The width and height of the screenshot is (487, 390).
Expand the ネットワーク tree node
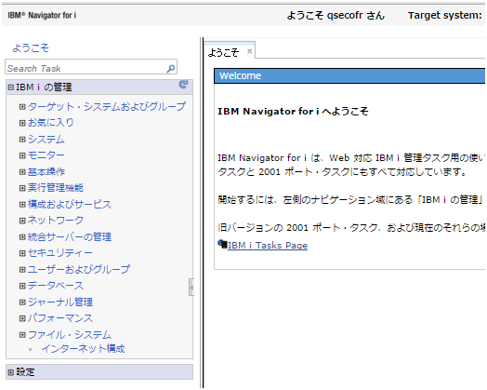pyautogui.click(x=22, y=221)
